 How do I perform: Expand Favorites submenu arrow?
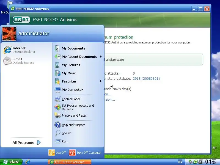click(x=101, y=81)
